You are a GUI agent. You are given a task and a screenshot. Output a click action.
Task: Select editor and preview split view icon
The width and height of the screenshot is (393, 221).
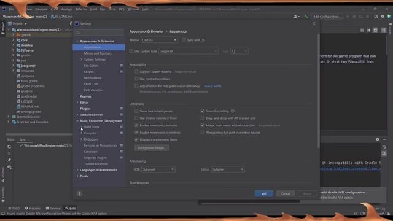tap(368, 30)
